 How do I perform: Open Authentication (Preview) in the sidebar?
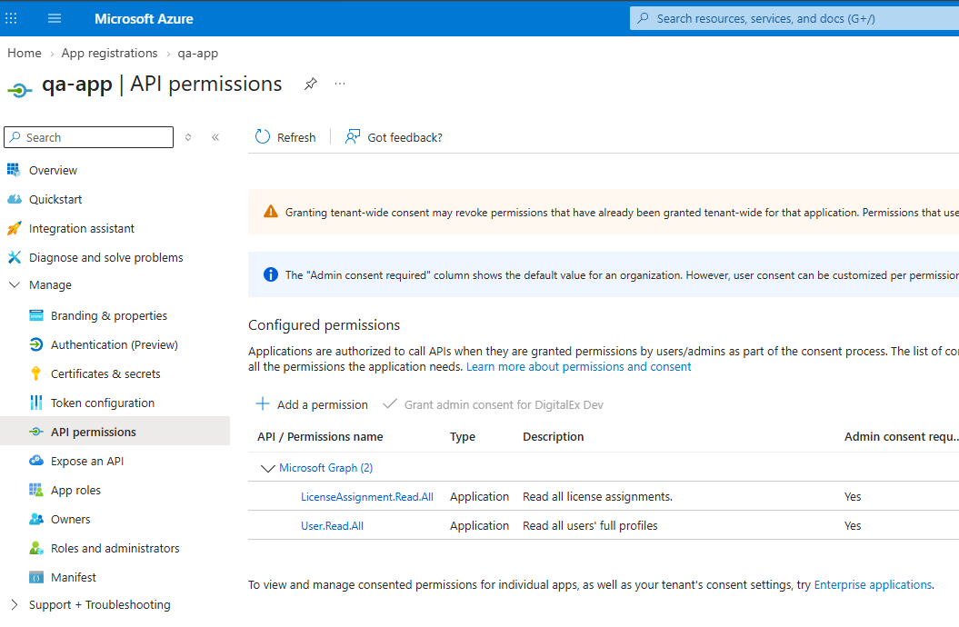pos(115,344)
